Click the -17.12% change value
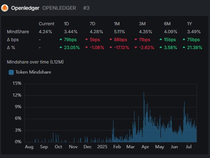210x158 pixels. (121, 48)
